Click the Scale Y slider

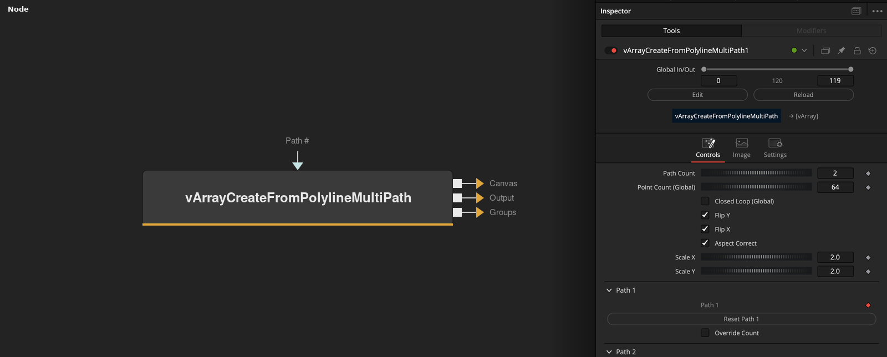pyautogui.click(x=756, y=271)
